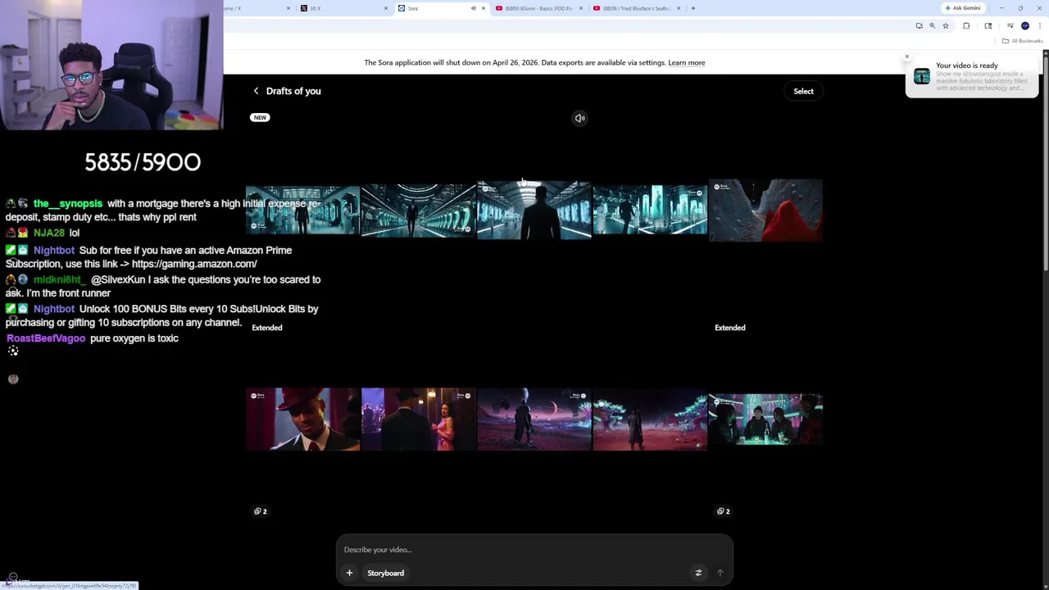1049x590 pixels.
Task: Open the first teal corridor draft thumbnail
Action: pyautogui.click(x=302, y=211)
